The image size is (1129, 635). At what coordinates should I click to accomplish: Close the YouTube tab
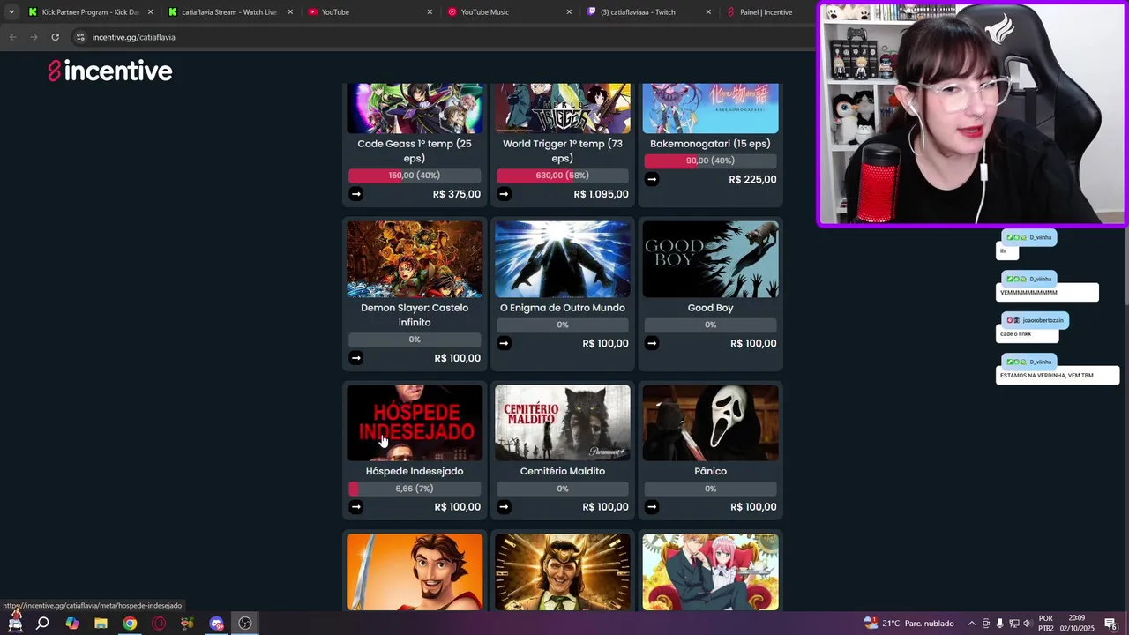click(x=430, y=12)
